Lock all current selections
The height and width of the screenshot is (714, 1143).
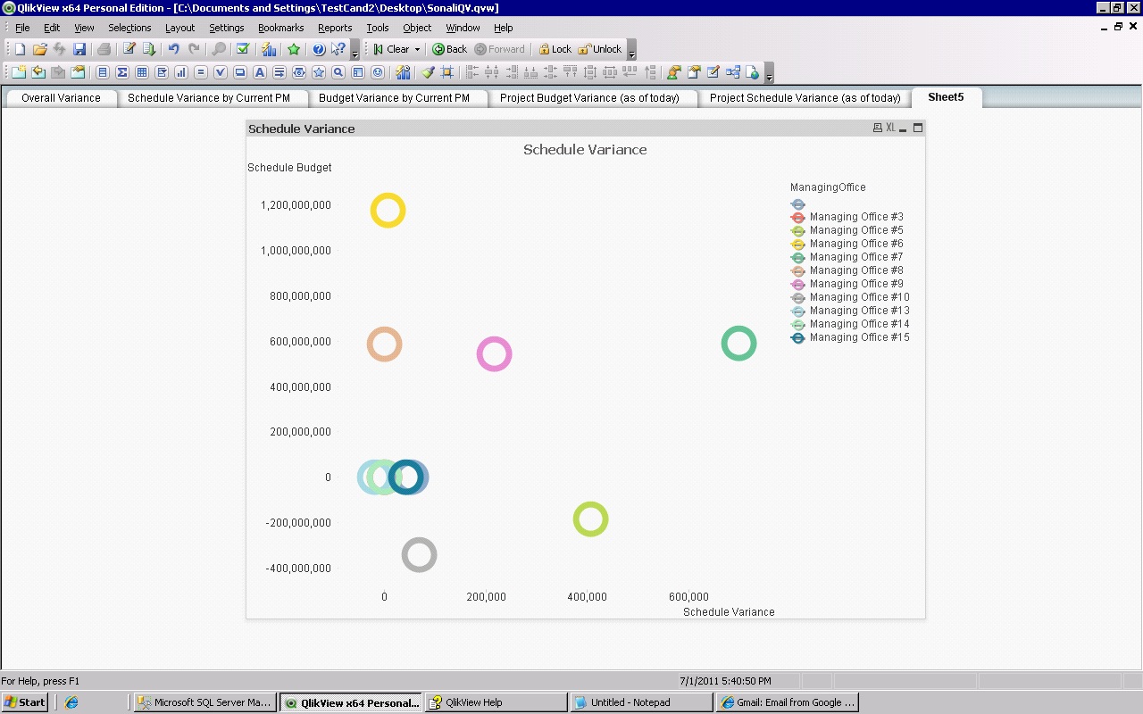[x=555, y=49]
